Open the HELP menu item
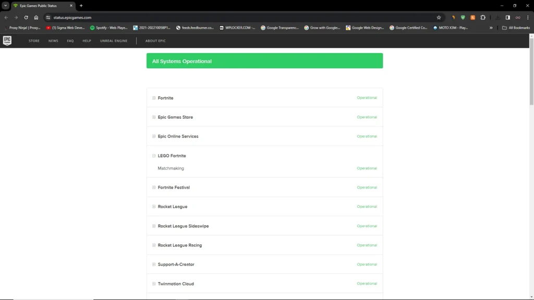534x300 pixels. click(87, 41)
